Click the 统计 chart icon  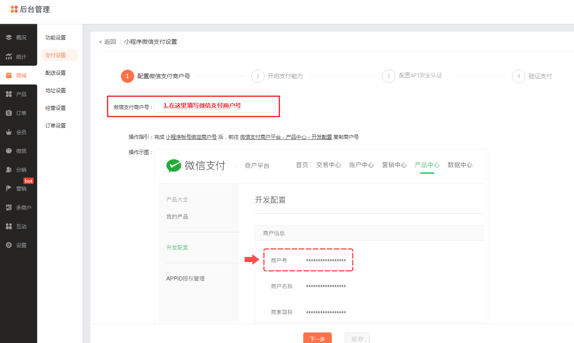[9, 57]
